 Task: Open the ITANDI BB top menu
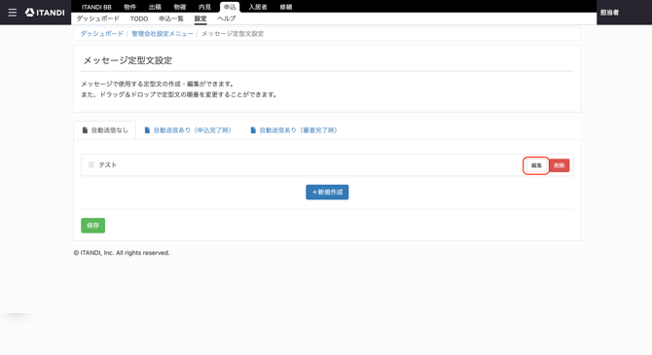tap(96, 7)
